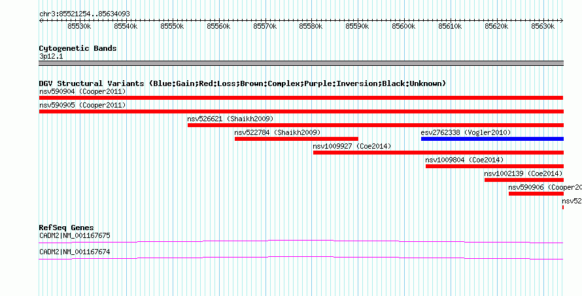Click the nsv1009927 (Coe2014) label
This screenshot has width=582, height=296.
click(352, 146)
